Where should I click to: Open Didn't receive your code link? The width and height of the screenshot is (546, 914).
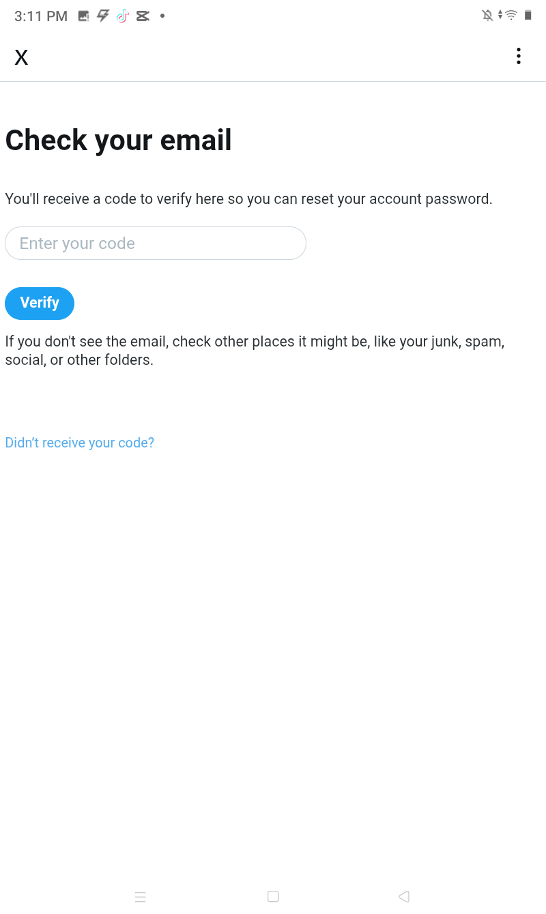(80, 443)
